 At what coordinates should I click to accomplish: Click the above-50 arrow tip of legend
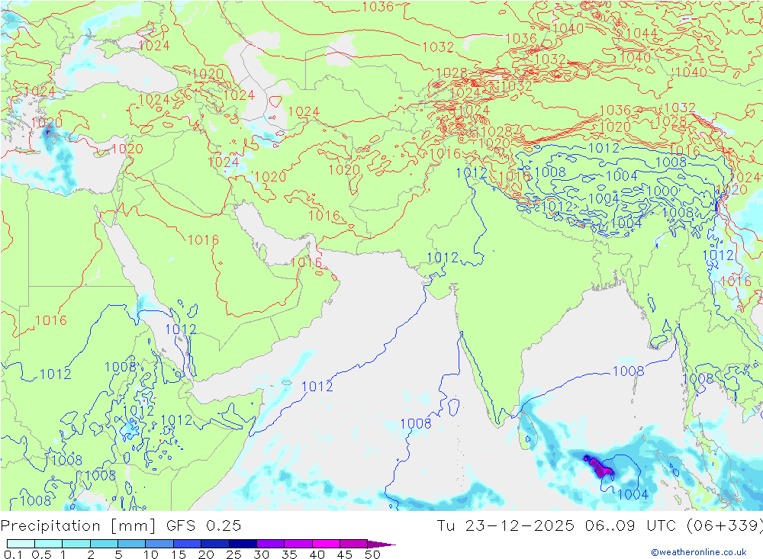click(381, 544)
